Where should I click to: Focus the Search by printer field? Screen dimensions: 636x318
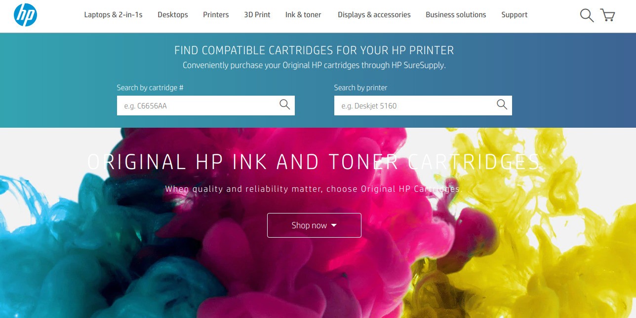pos(423,106)
